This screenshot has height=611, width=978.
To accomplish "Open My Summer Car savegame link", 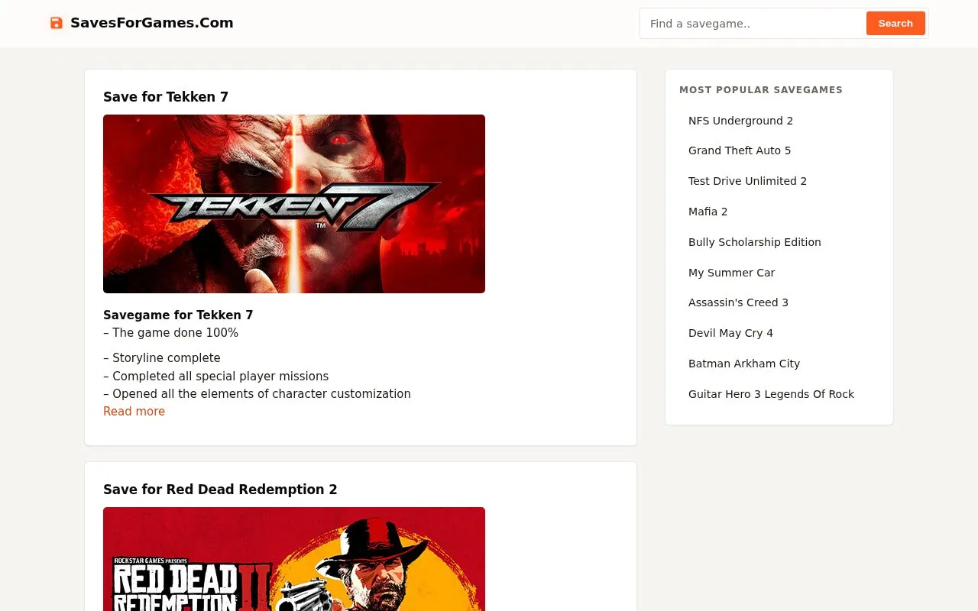I will [731, 273].
